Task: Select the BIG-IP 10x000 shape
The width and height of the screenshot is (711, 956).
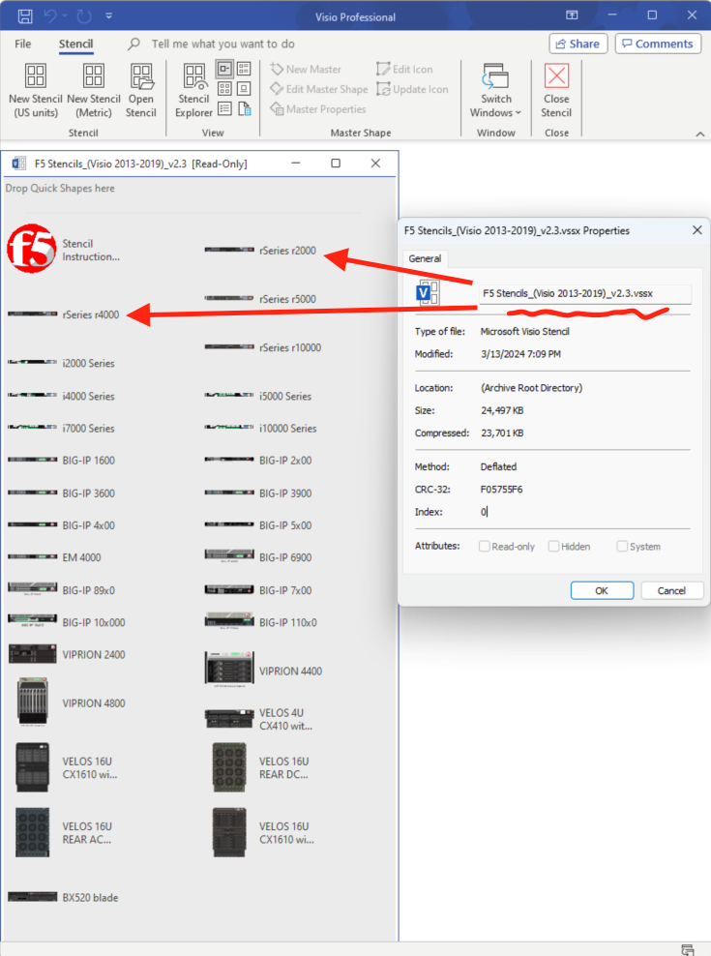Action: pos(67,621)
